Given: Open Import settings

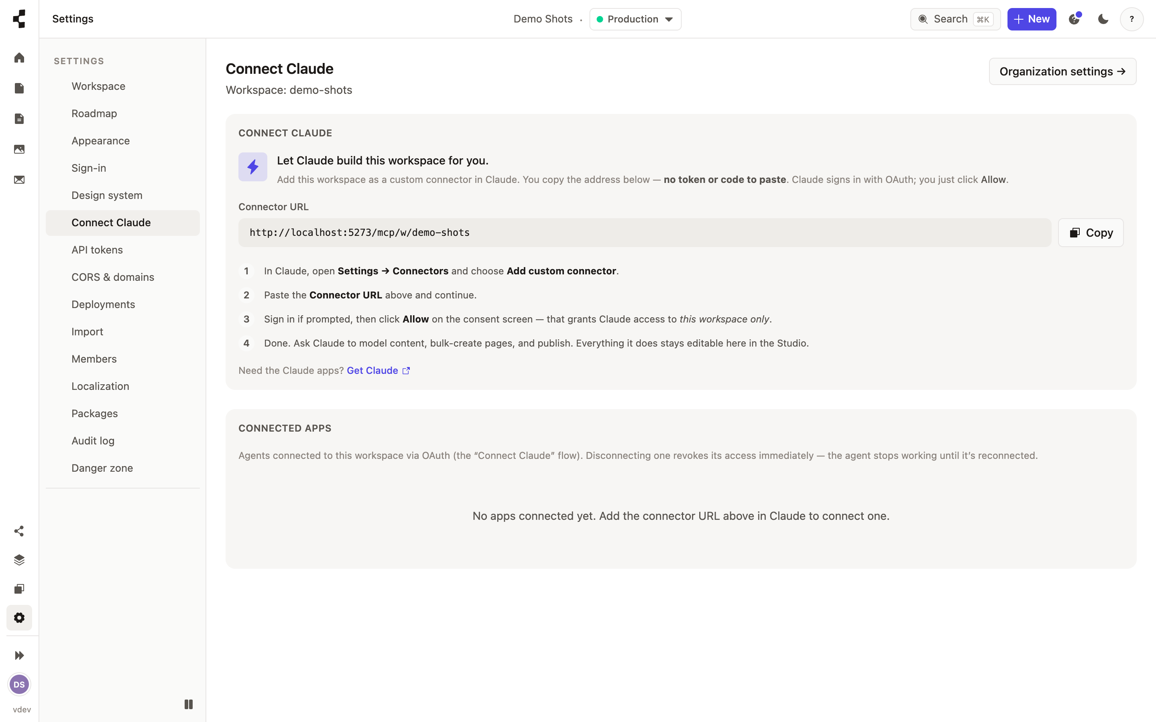Looking at the screenshot, I should coord(123,331).
